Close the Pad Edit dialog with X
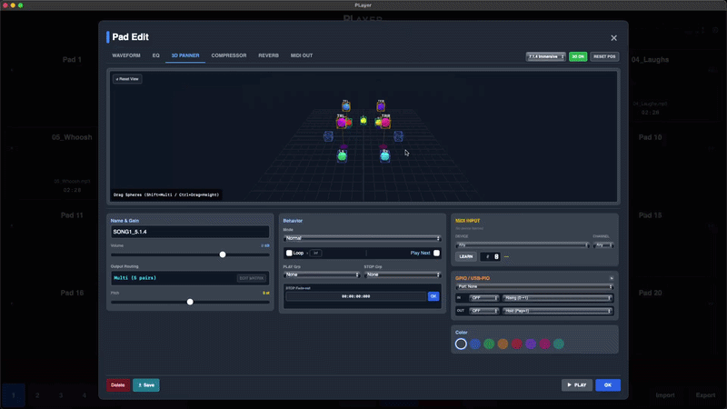The image size is (727, 409). [613, 38]
